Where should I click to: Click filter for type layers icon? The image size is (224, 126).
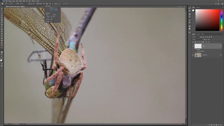pos(205,37)
